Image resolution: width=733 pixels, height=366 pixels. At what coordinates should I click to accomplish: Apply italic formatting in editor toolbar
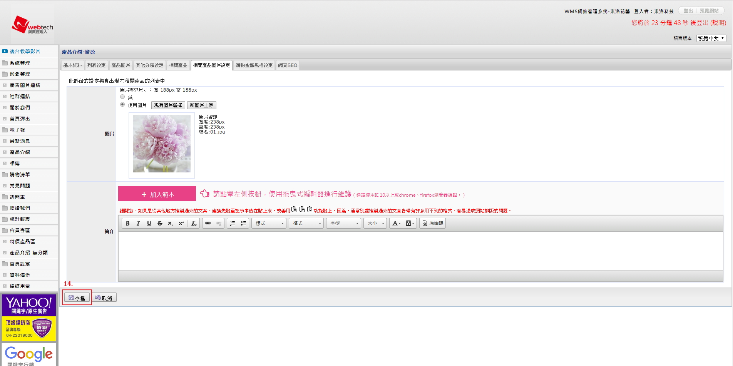[138, 223]
